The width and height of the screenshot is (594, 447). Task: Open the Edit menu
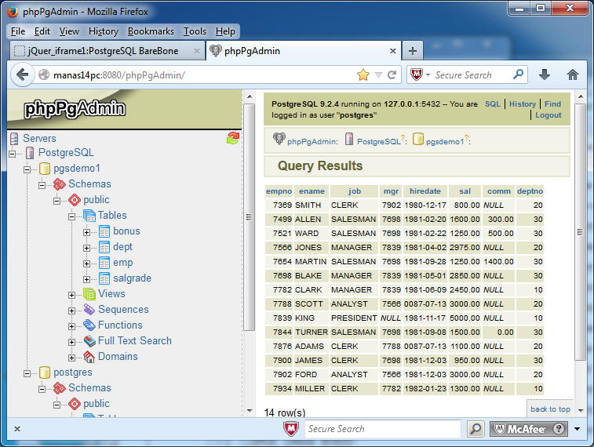(x=42, y=31)
